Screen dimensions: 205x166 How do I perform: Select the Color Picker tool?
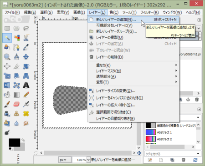pos(26,47)
